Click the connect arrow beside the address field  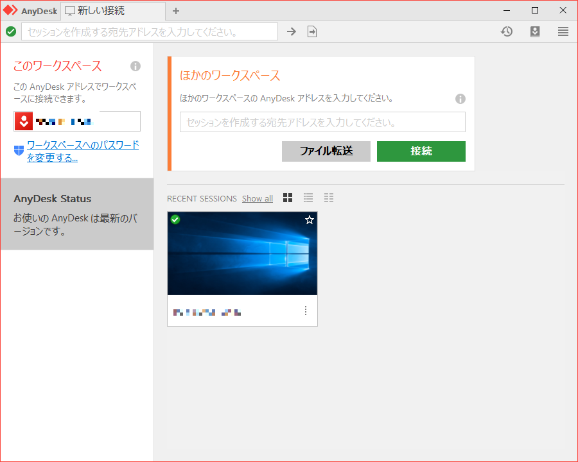tap(292, 31)
